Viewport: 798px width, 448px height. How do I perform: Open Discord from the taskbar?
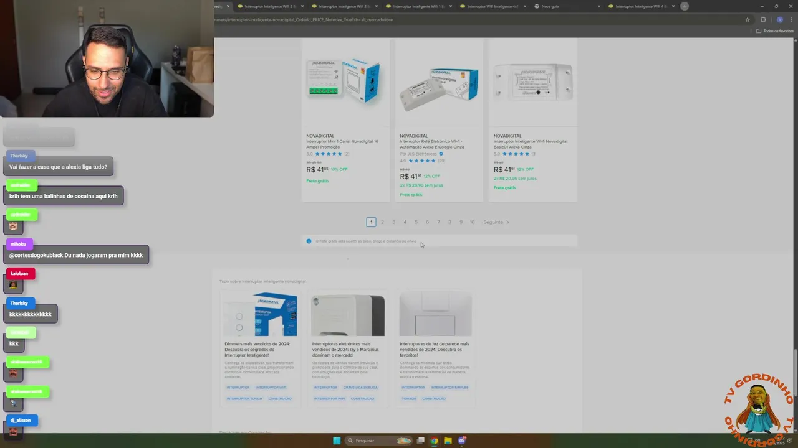pos(462,441)
